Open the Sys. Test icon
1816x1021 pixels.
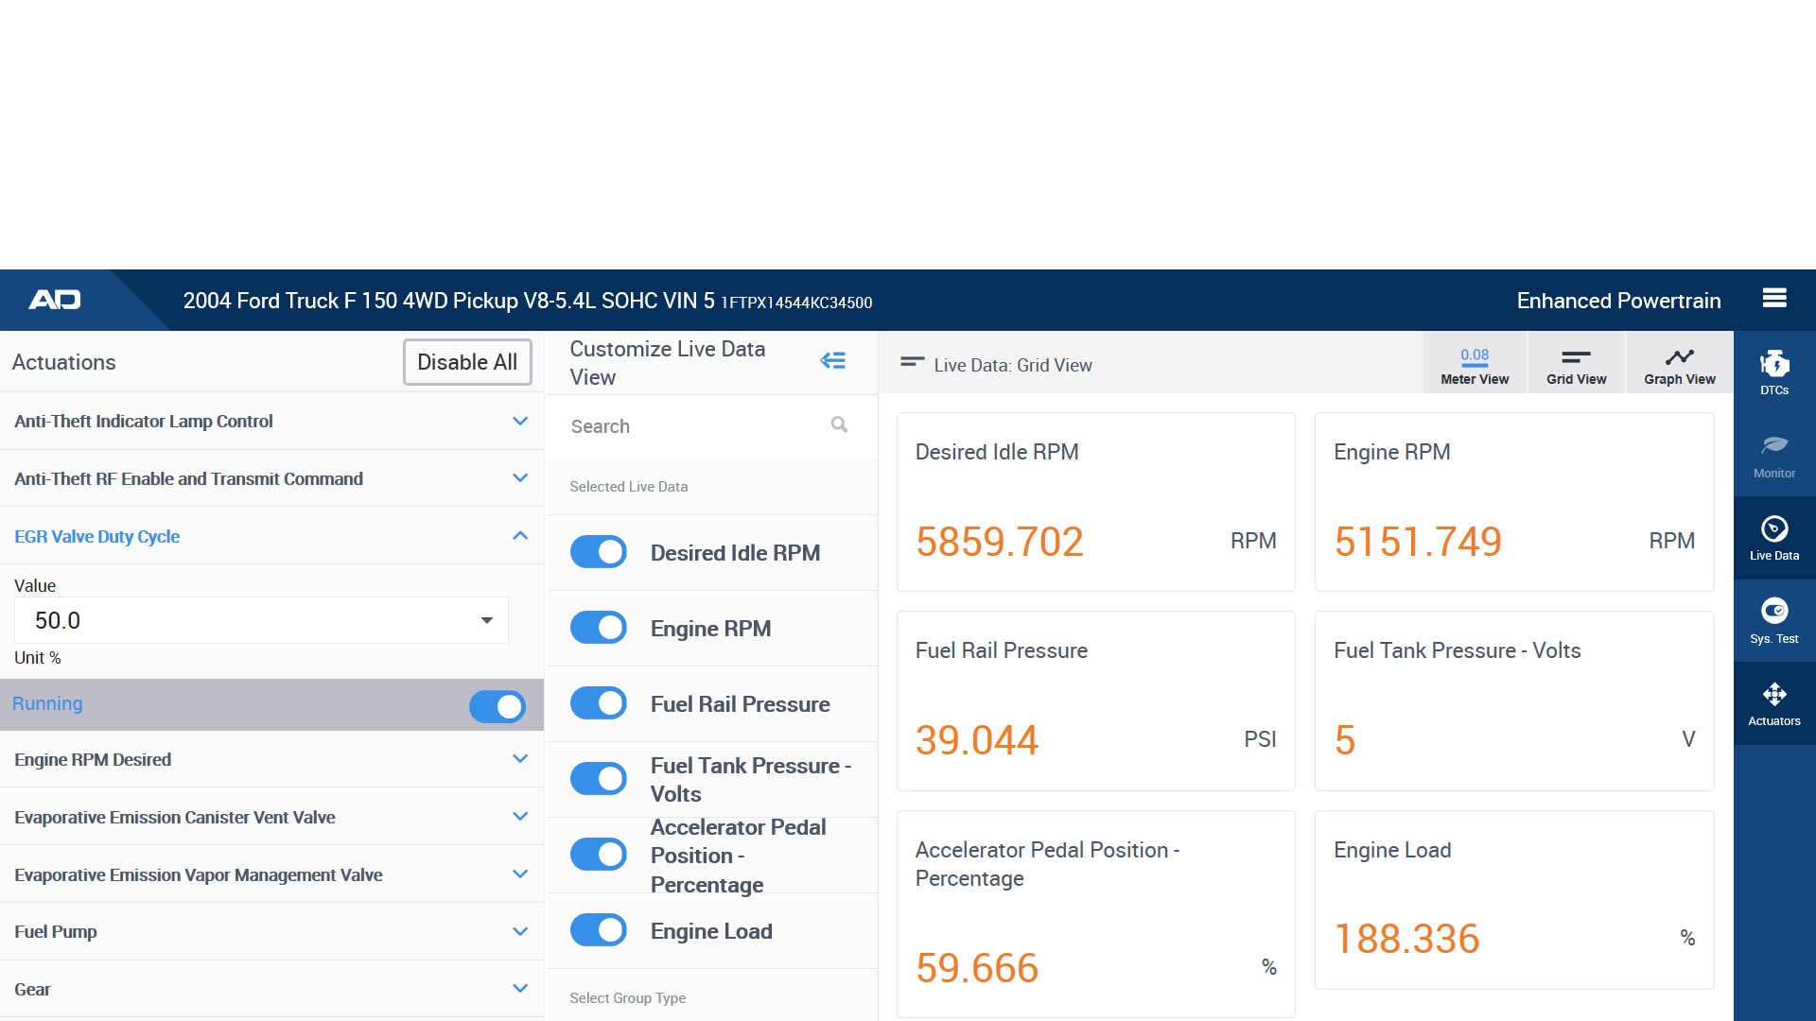click(x=1773, y=620)
